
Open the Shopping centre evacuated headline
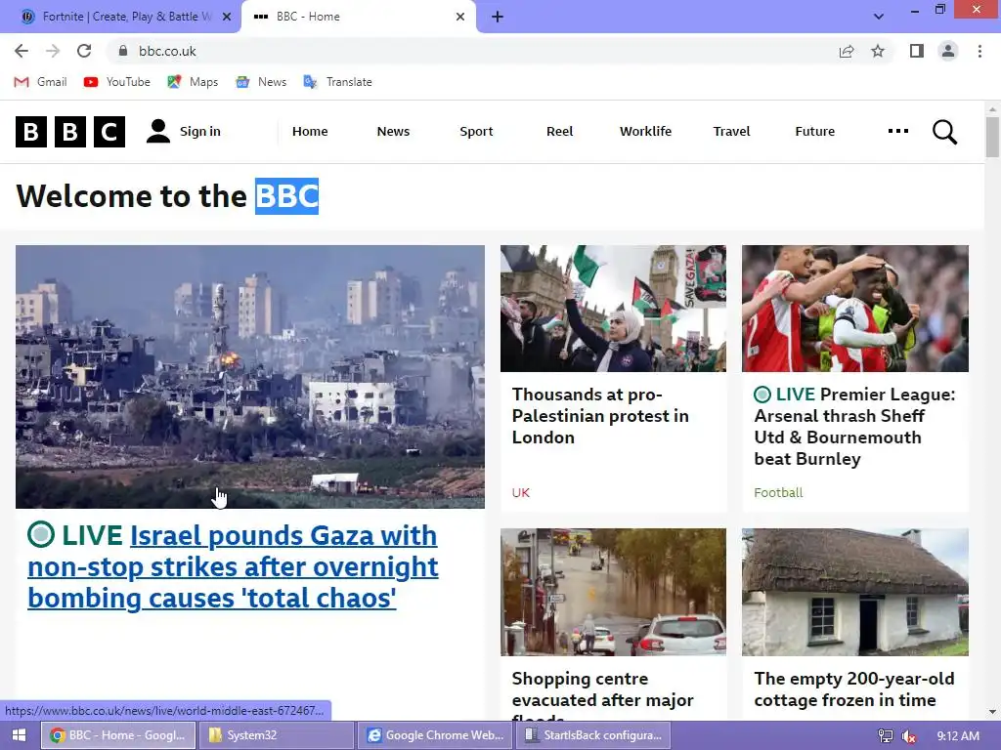pos(602,695)
